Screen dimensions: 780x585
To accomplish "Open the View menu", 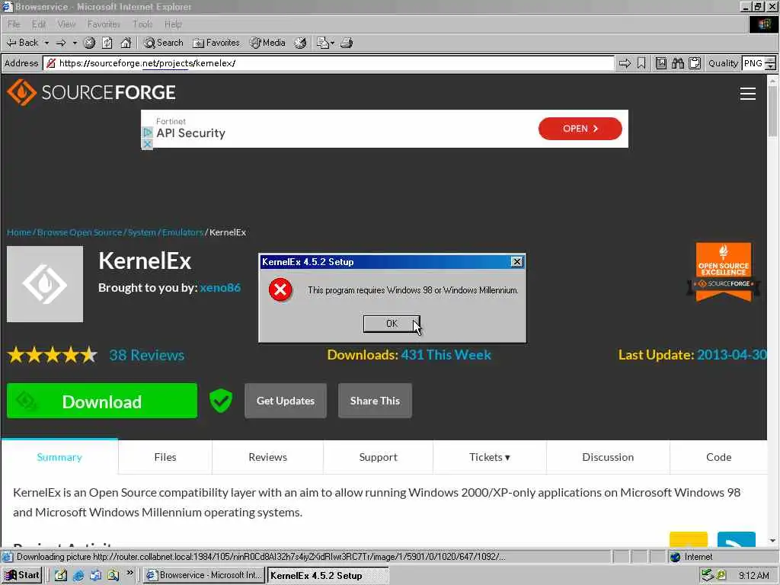I will (x=66, y=24).
